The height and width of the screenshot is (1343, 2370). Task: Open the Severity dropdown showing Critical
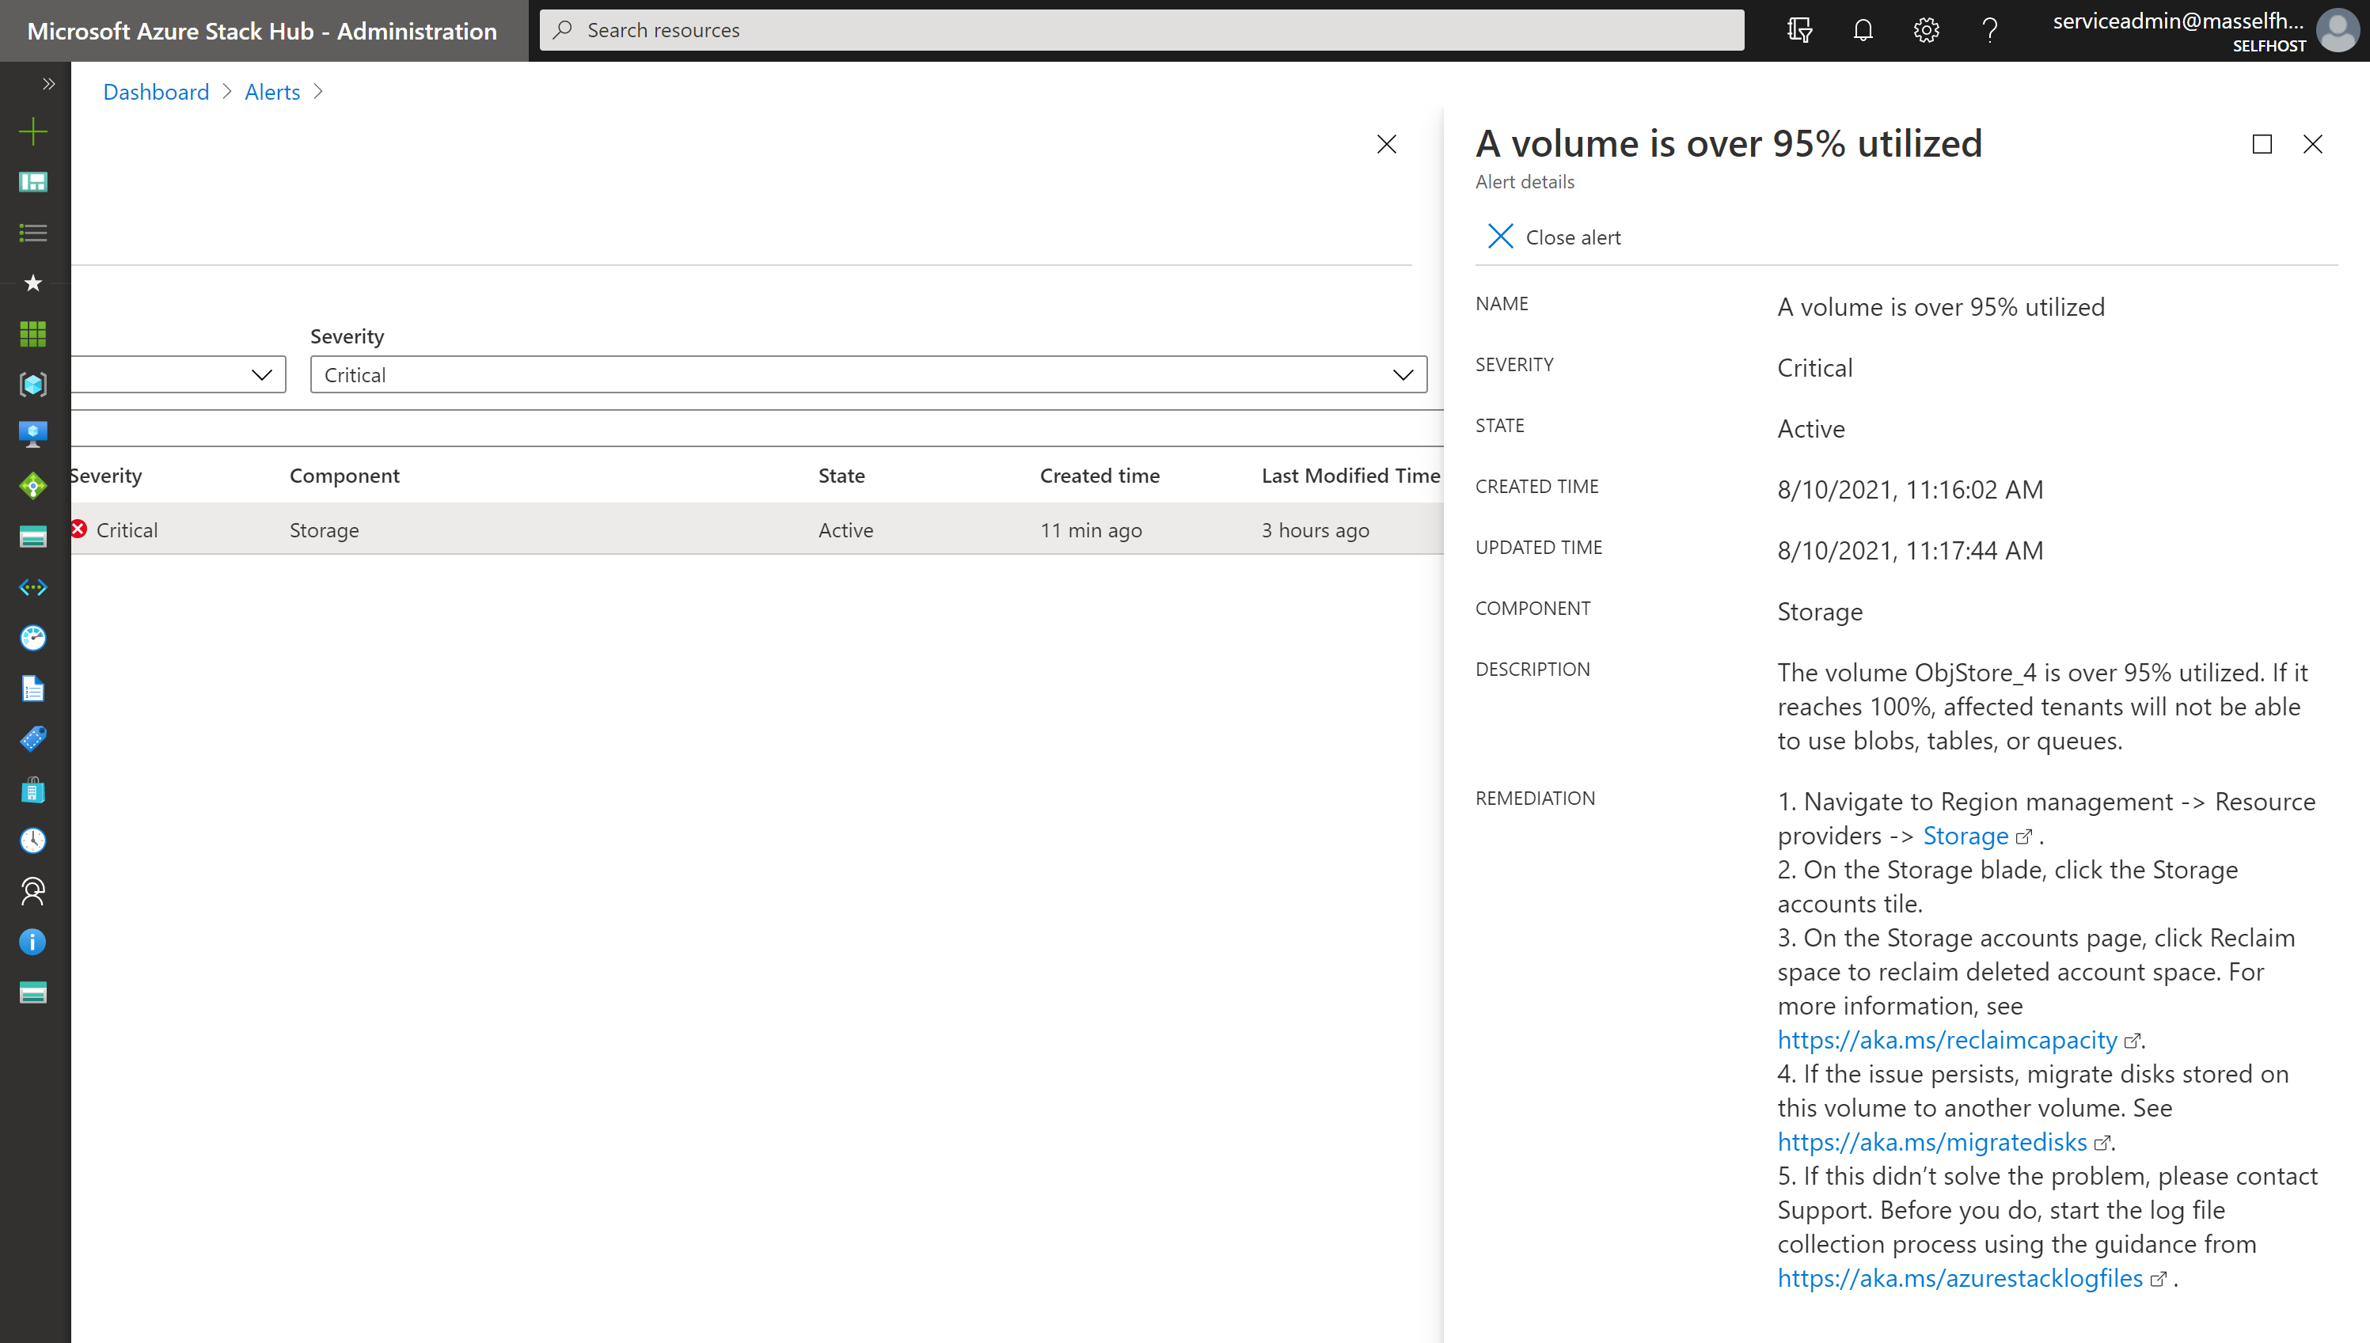[x=868, y=374]
